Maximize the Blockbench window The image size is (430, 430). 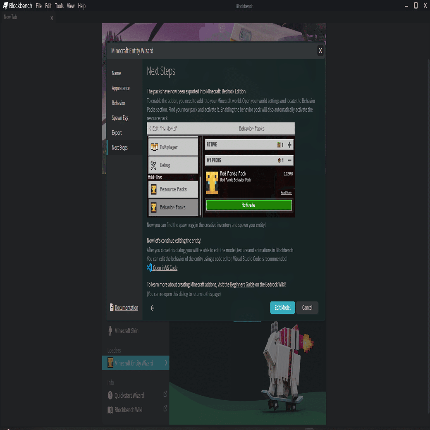tap(416, 5)
